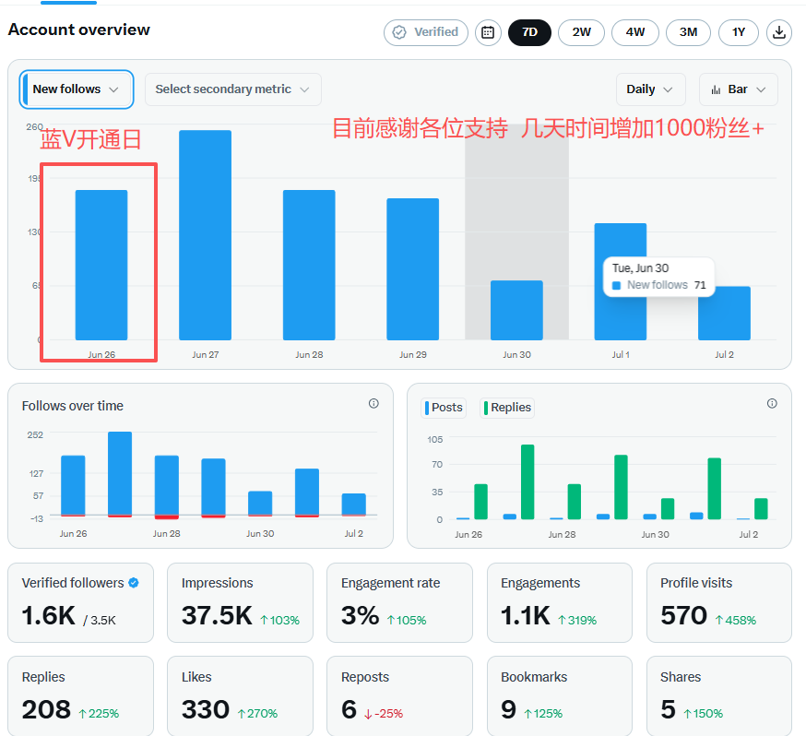Click info icon on Follows over time
This screenshot has width=806, height=736.
click(x=373, y=403)
